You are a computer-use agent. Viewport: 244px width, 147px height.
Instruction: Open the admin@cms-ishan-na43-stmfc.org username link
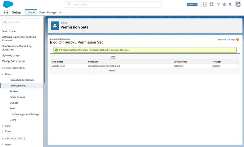[x=104, y=66]
